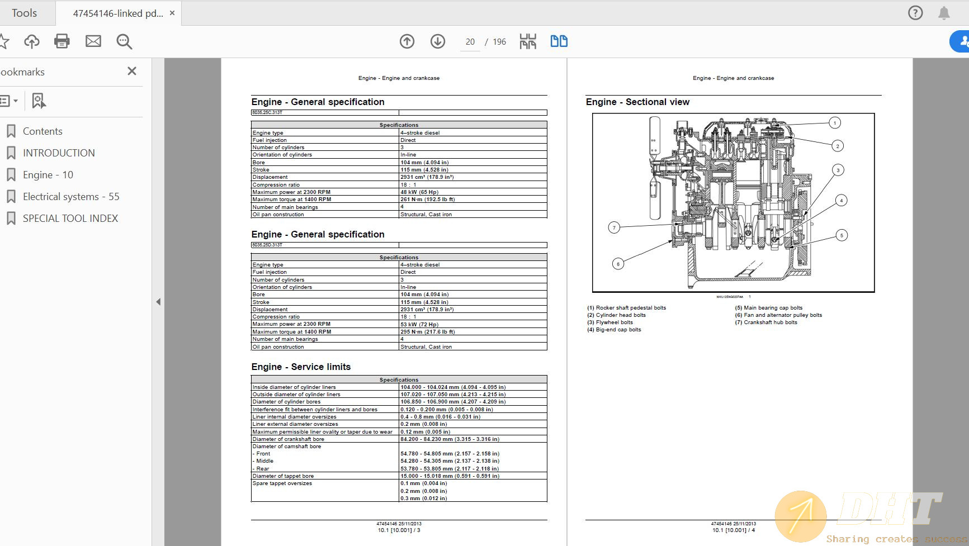Image resolution: width=969 pixels, height=546 pixels.
Task: Send file by email envelope icon
Action: pos(93,41)
